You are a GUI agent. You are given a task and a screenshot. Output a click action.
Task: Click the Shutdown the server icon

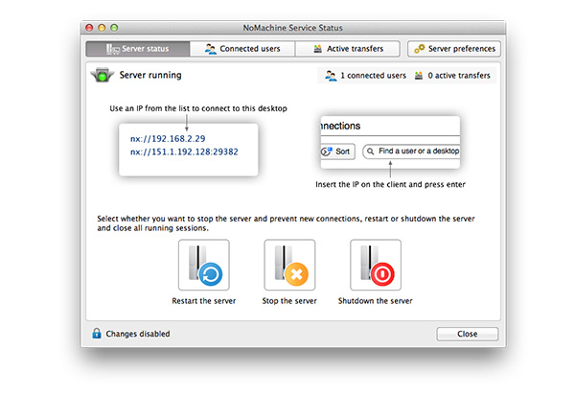click(376, 265)
